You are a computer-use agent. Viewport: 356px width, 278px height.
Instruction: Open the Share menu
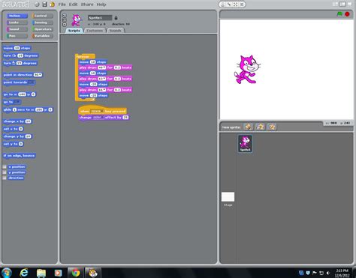tap(87, 4)
